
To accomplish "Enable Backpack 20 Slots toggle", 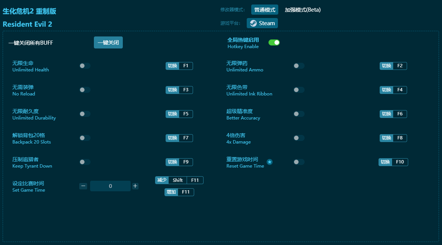I will pyautogui.click(x=85, y=138).
